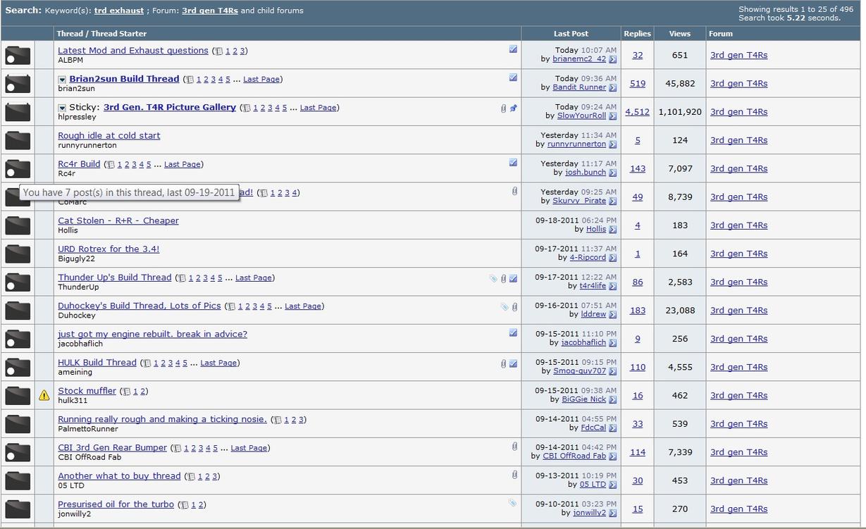The height and width of the screenshot is (529, 866).
Task: Open Cat Stolen - R+R - Cheaper thread
Action: click(x=118, y=220)
